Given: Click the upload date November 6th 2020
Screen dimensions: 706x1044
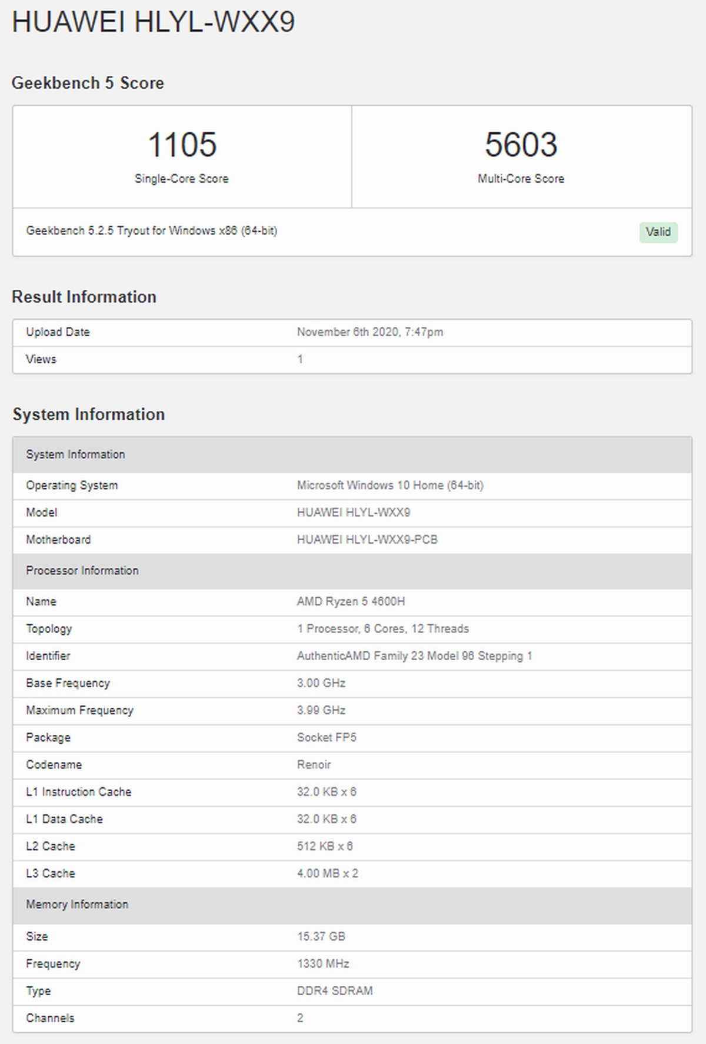Looking at the screenshot, I should coord(369,332).
